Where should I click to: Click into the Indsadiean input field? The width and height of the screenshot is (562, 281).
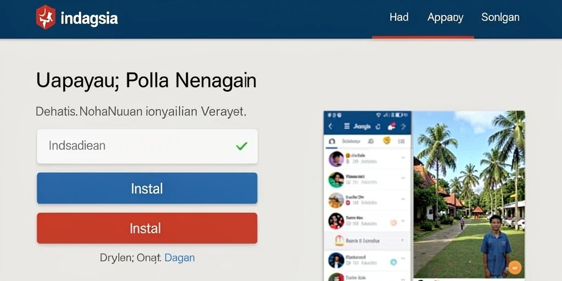pyautogui.click(x=147, y=146)
